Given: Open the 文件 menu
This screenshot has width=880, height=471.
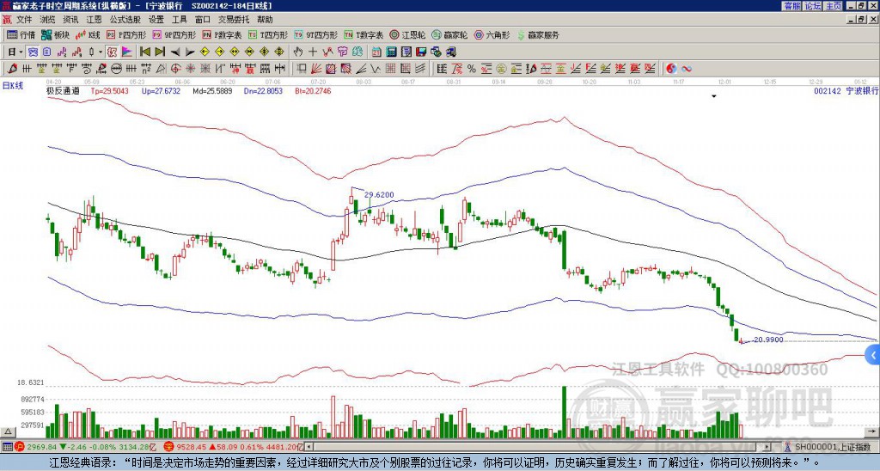Looking at the screenshot, I should [x=24, y=20].
